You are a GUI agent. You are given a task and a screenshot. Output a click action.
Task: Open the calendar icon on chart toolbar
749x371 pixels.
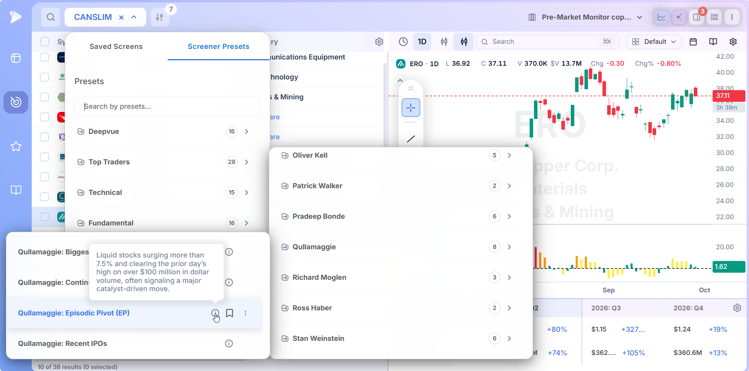[693, 42]
